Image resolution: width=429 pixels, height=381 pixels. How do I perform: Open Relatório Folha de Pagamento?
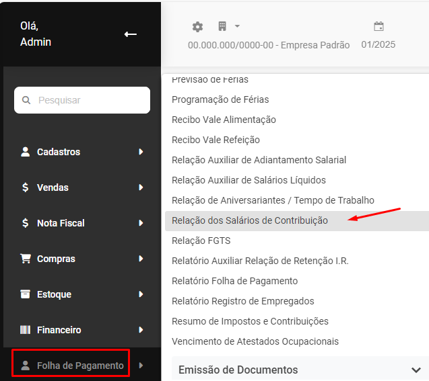point(234,281)
